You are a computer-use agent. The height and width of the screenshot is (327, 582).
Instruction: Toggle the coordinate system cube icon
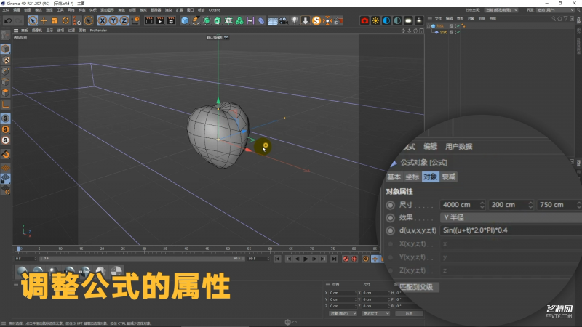pyautogui.click(x=135, y=21)
